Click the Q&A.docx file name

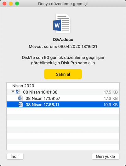point(63,40)
